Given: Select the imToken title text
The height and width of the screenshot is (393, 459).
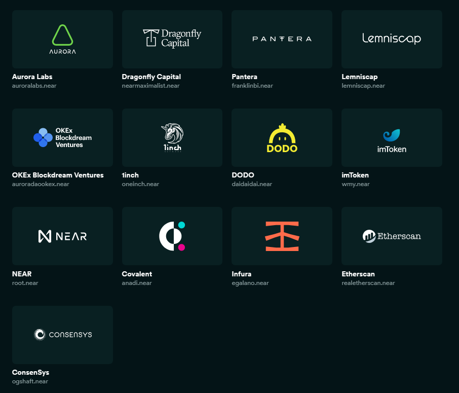Looking at the screenshot, I should pos(355,175).
